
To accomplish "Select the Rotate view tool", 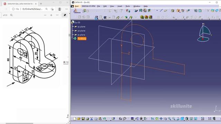I will (165, 119).
